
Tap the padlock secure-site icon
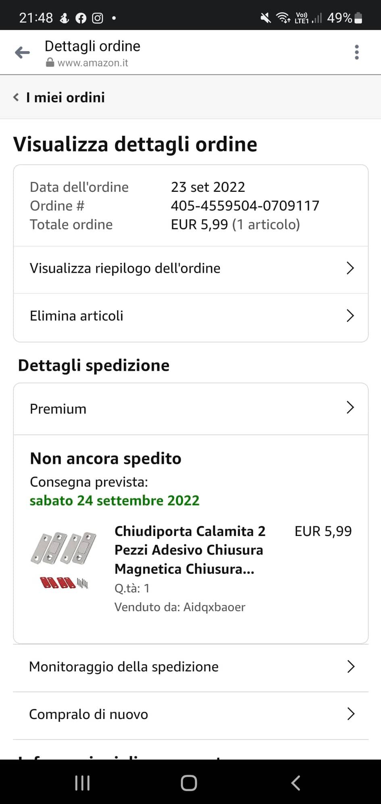point(50,63)
